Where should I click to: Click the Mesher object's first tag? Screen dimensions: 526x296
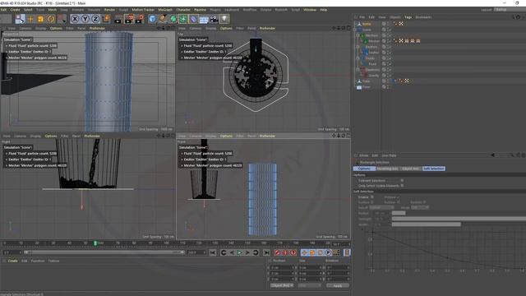[395, 41]
